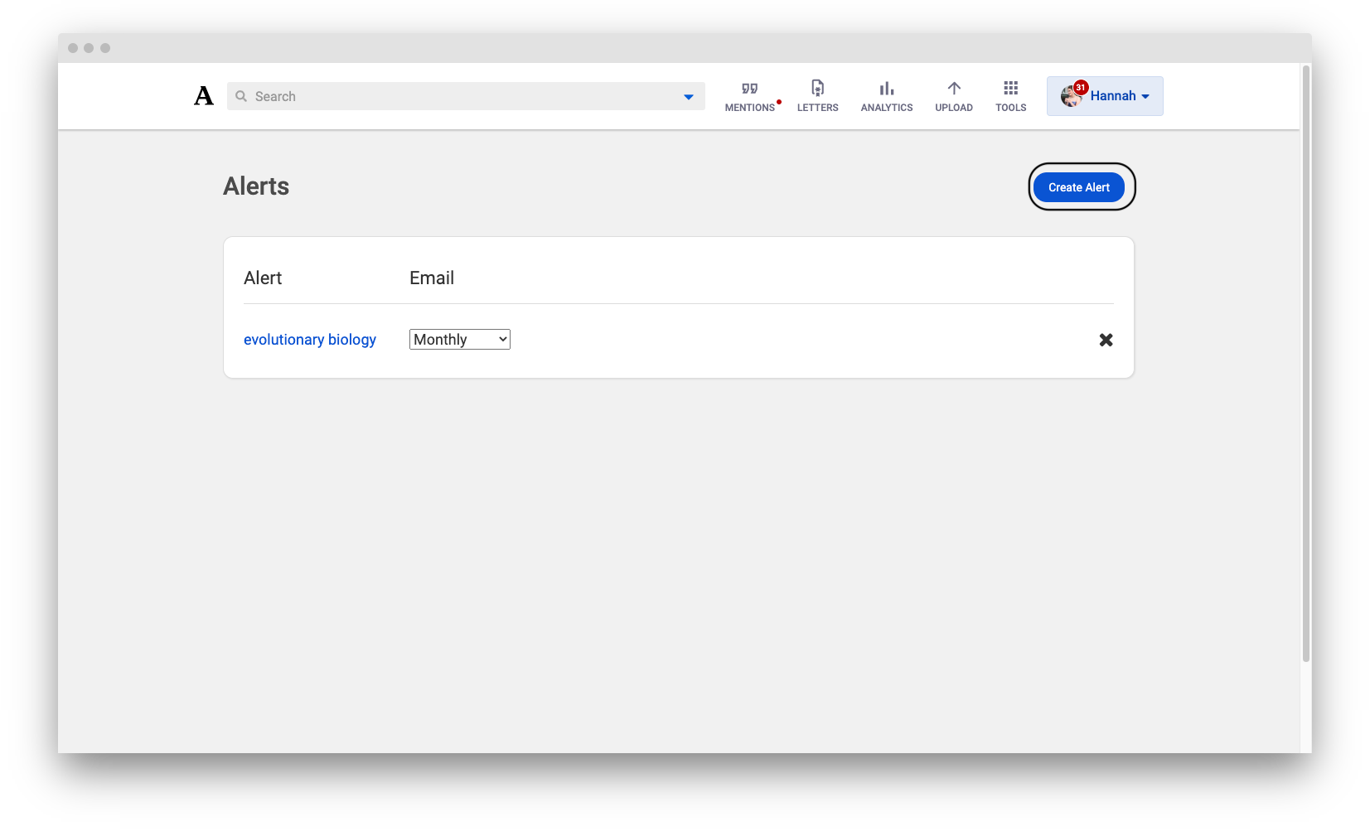This screenshot has height=836, width=1370.
Task: Open the Upload page
Action: (954, 97)
